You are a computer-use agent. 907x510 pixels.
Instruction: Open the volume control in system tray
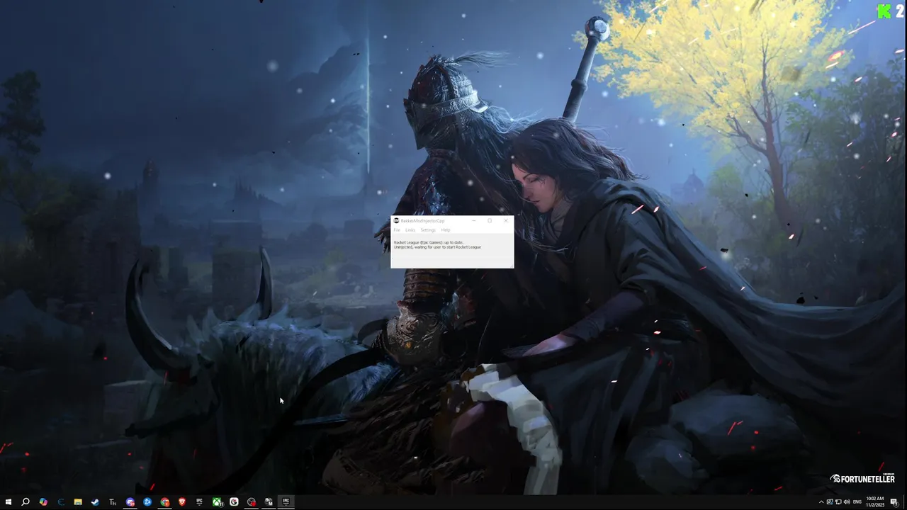[847, 502]
